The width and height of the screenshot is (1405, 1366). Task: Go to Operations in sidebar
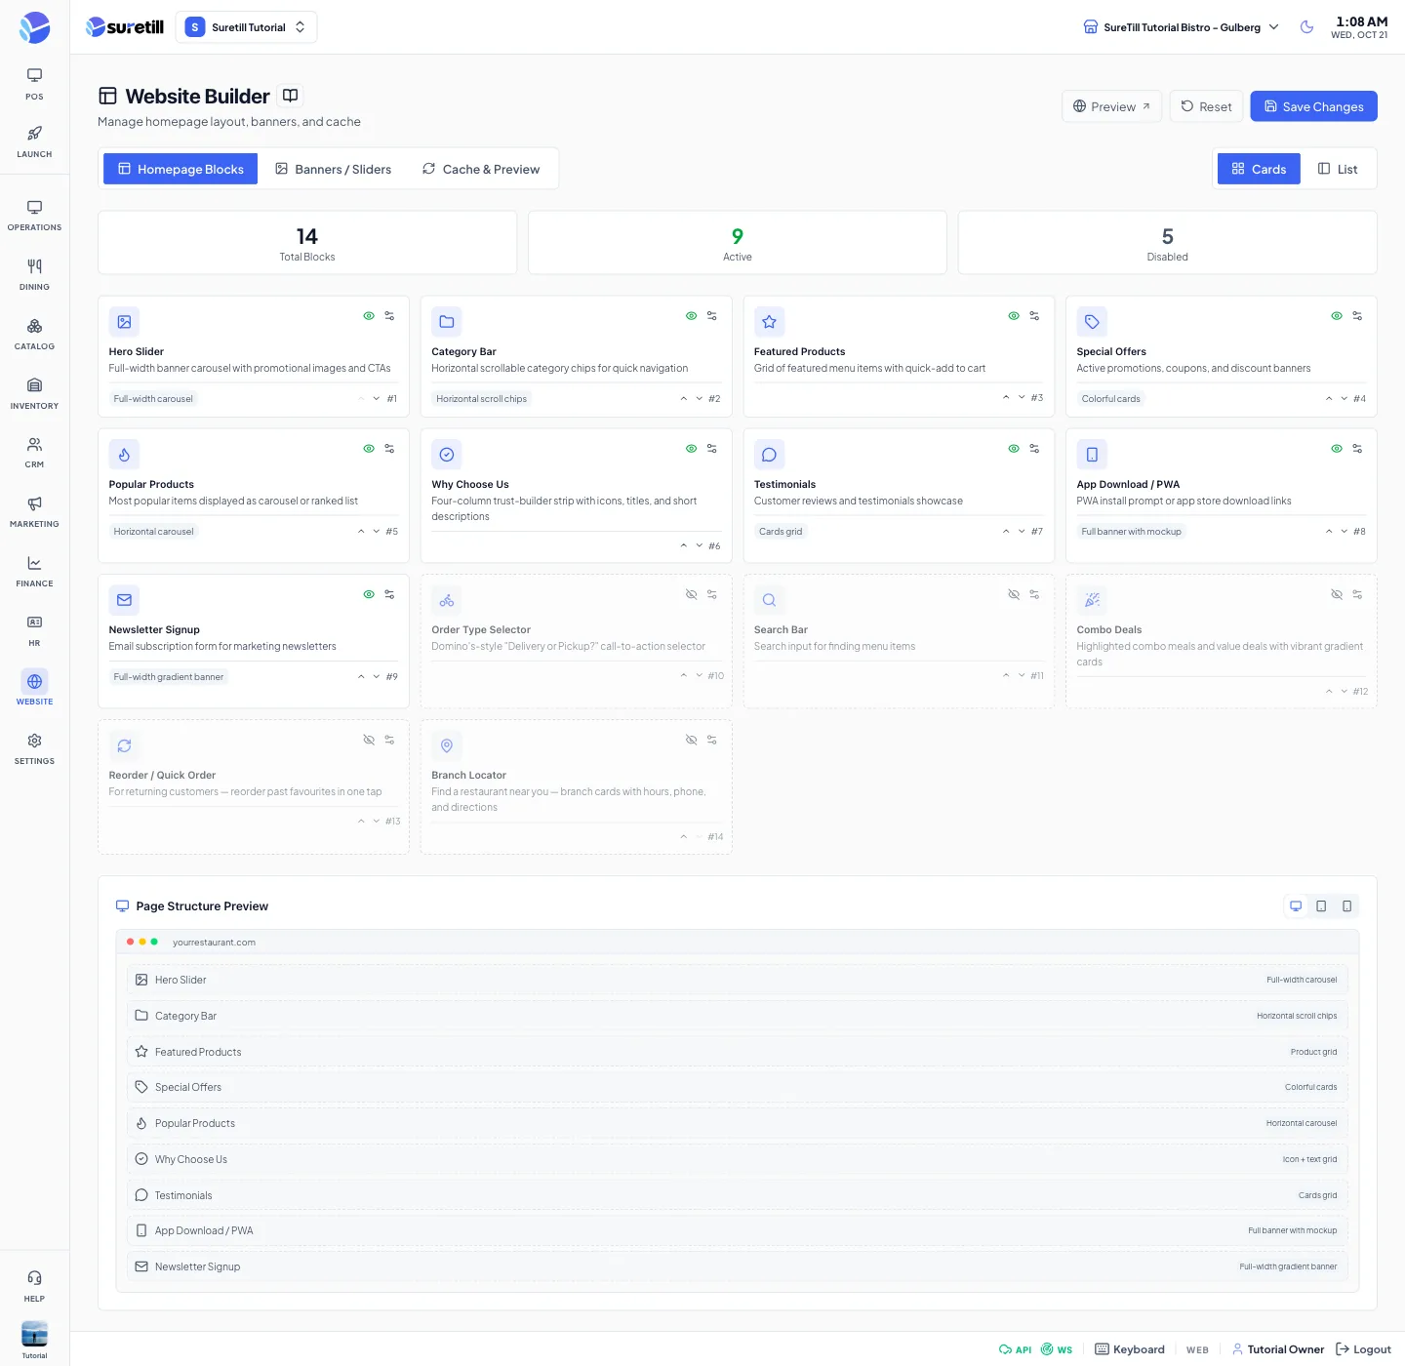pyautogui.click(x=34, y=216)
